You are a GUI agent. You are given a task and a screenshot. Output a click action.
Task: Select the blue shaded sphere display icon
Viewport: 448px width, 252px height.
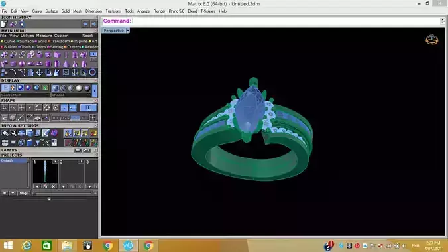21,88
